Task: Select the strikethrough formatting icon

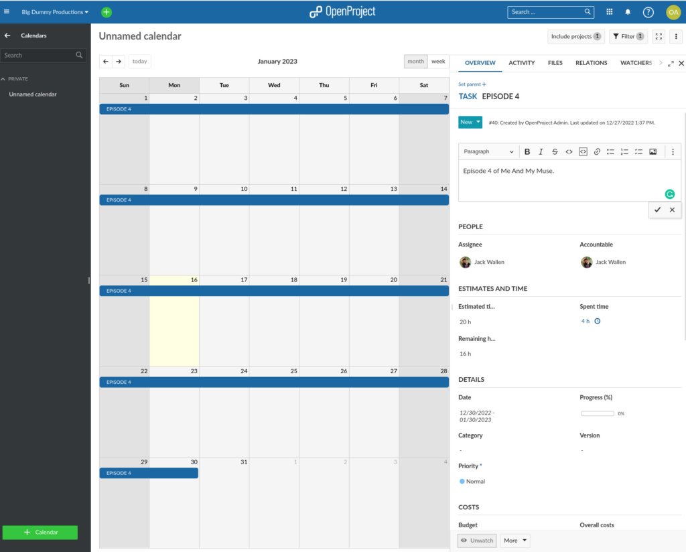Action: tap(555, 151)
